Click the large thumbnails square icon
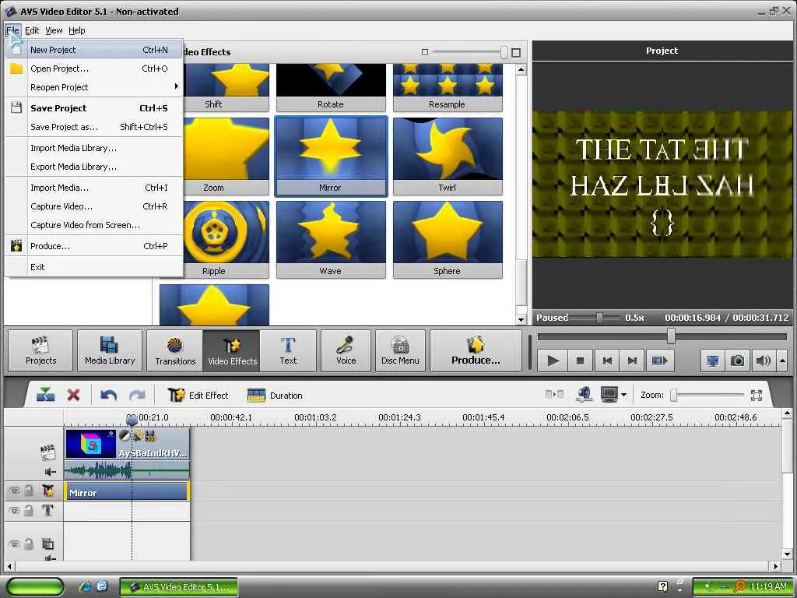 click(x=516, y=52)
